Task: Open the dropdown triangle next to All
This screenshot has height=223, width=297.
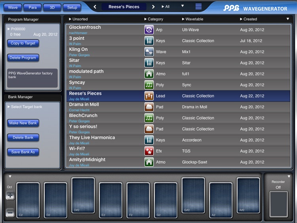Action: (183, 6)
